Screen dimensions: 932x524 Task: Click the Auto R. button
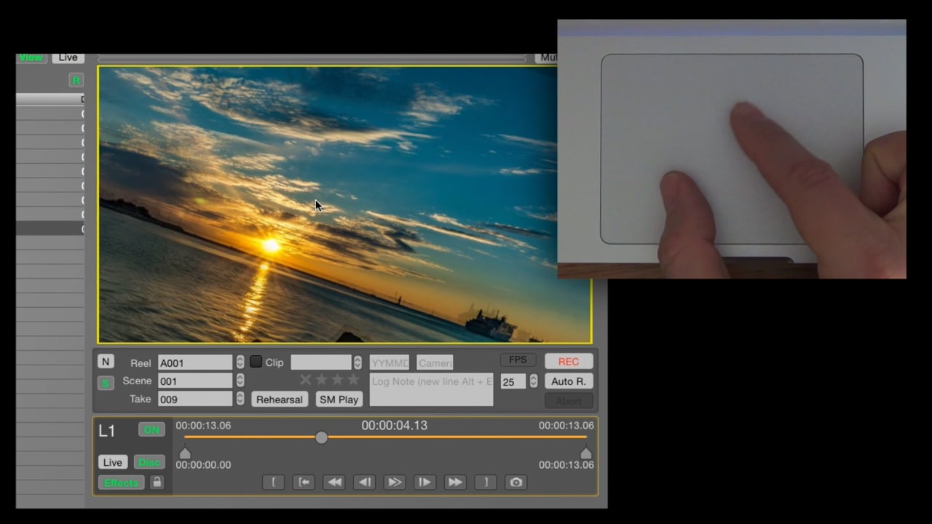569,381
